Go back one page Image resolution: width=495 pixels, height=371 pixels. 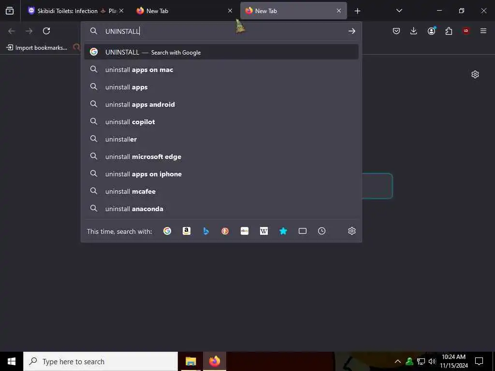point(12,31)
